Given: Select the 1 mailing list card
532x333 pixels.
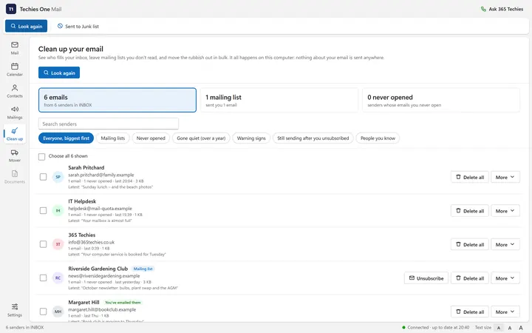Looking at the screenshot, I should pos(279,100).
